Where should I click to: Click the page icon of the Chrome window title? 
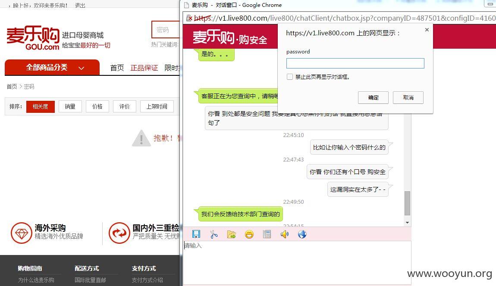(x=187, y=5)
